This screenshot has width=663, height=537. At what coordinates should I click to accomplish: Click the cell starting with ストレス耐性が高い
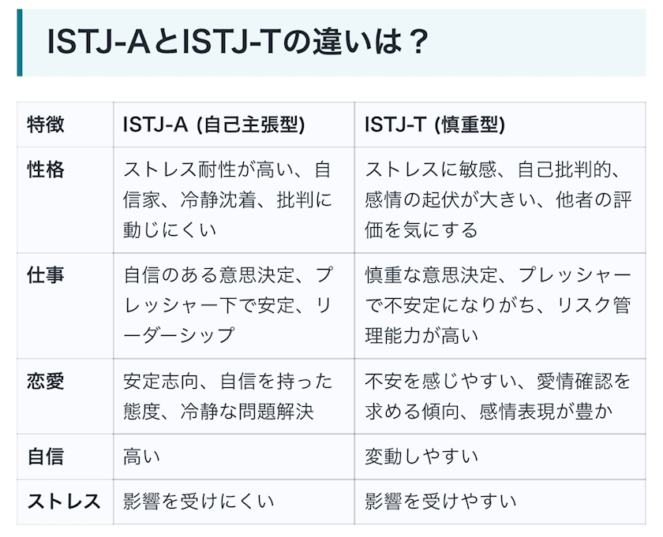[x=227, y=200]
